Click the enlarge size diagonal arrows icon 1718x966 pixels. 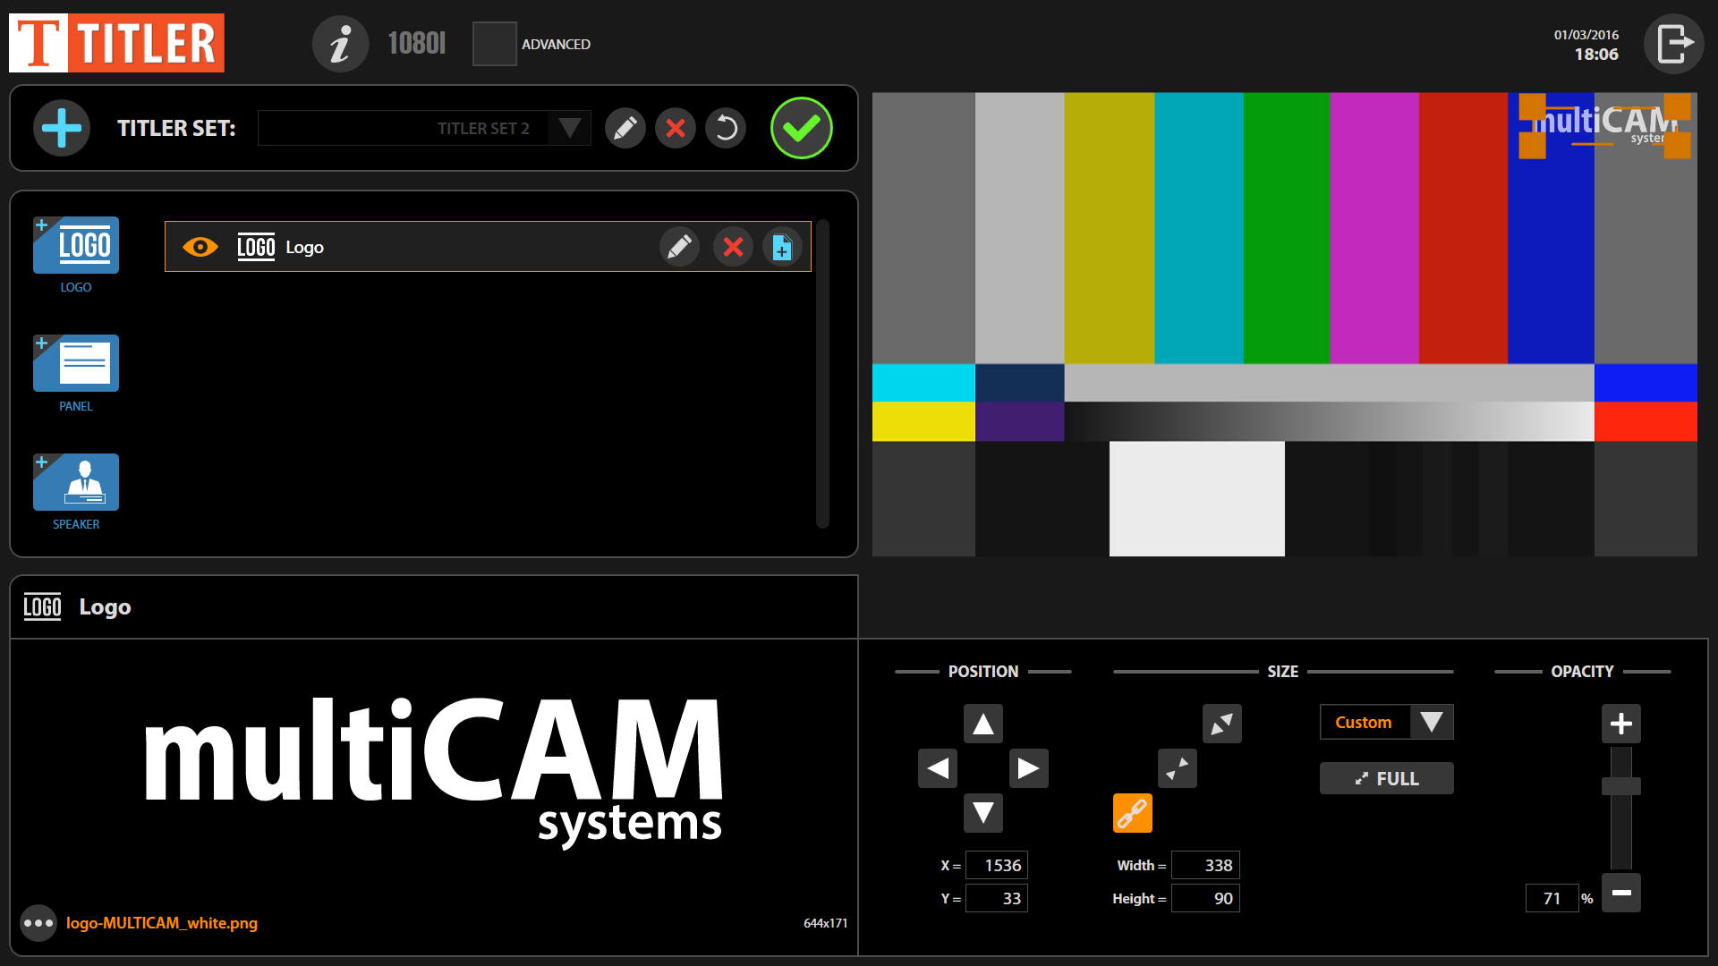pos(1221,724)
